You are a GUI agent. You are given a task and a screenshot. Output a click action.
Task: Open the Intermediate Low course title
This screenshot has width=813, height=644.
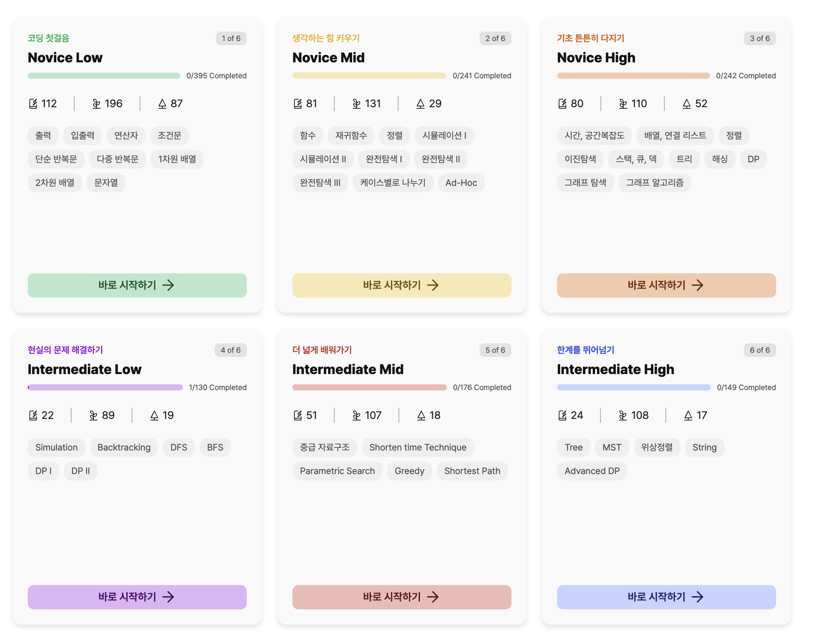point(84,369)
